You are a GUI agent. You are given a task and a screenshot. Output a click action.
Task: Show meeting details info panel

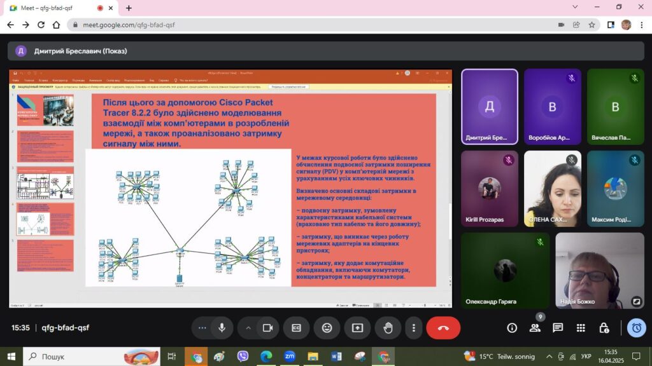(x=512, y=328)
